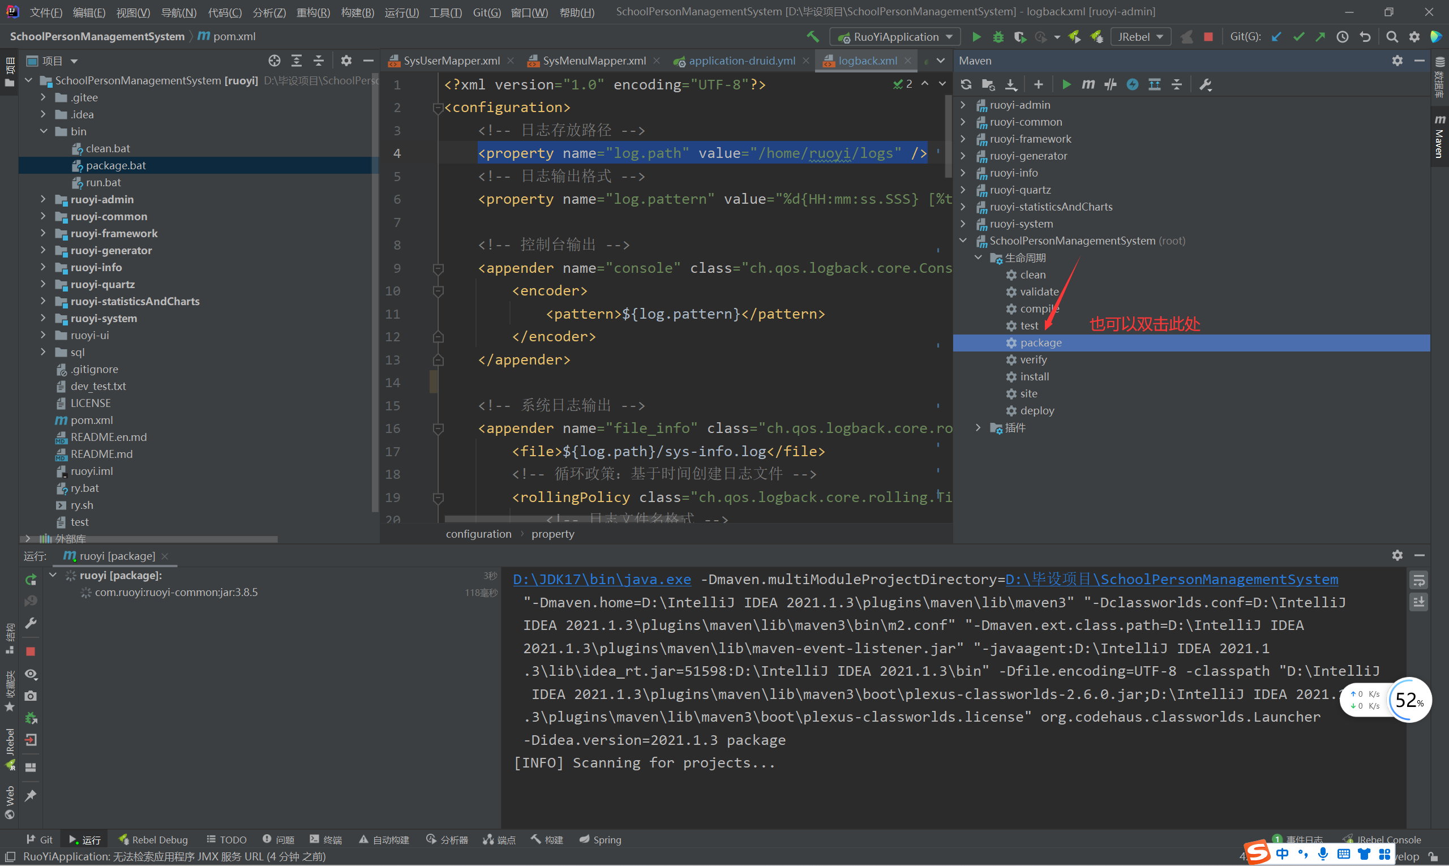Click soft-wrap icon in console
The width and height of the screenshot is (1449, 866).
tap(1418, 580)
